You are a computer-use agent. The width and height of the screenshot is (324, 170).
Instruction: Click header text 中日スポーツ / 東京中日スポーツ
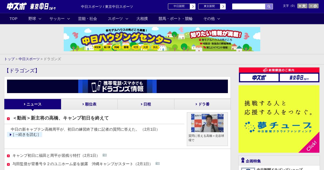click(x=107, y=6)
